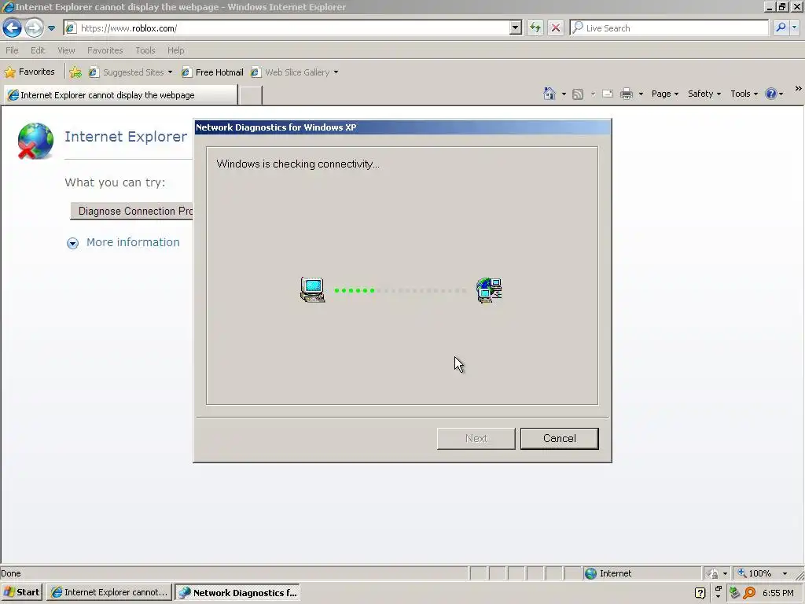Click the search magnifier button
The height and width of the screenshot is (604, 805).
click(781, 28)
